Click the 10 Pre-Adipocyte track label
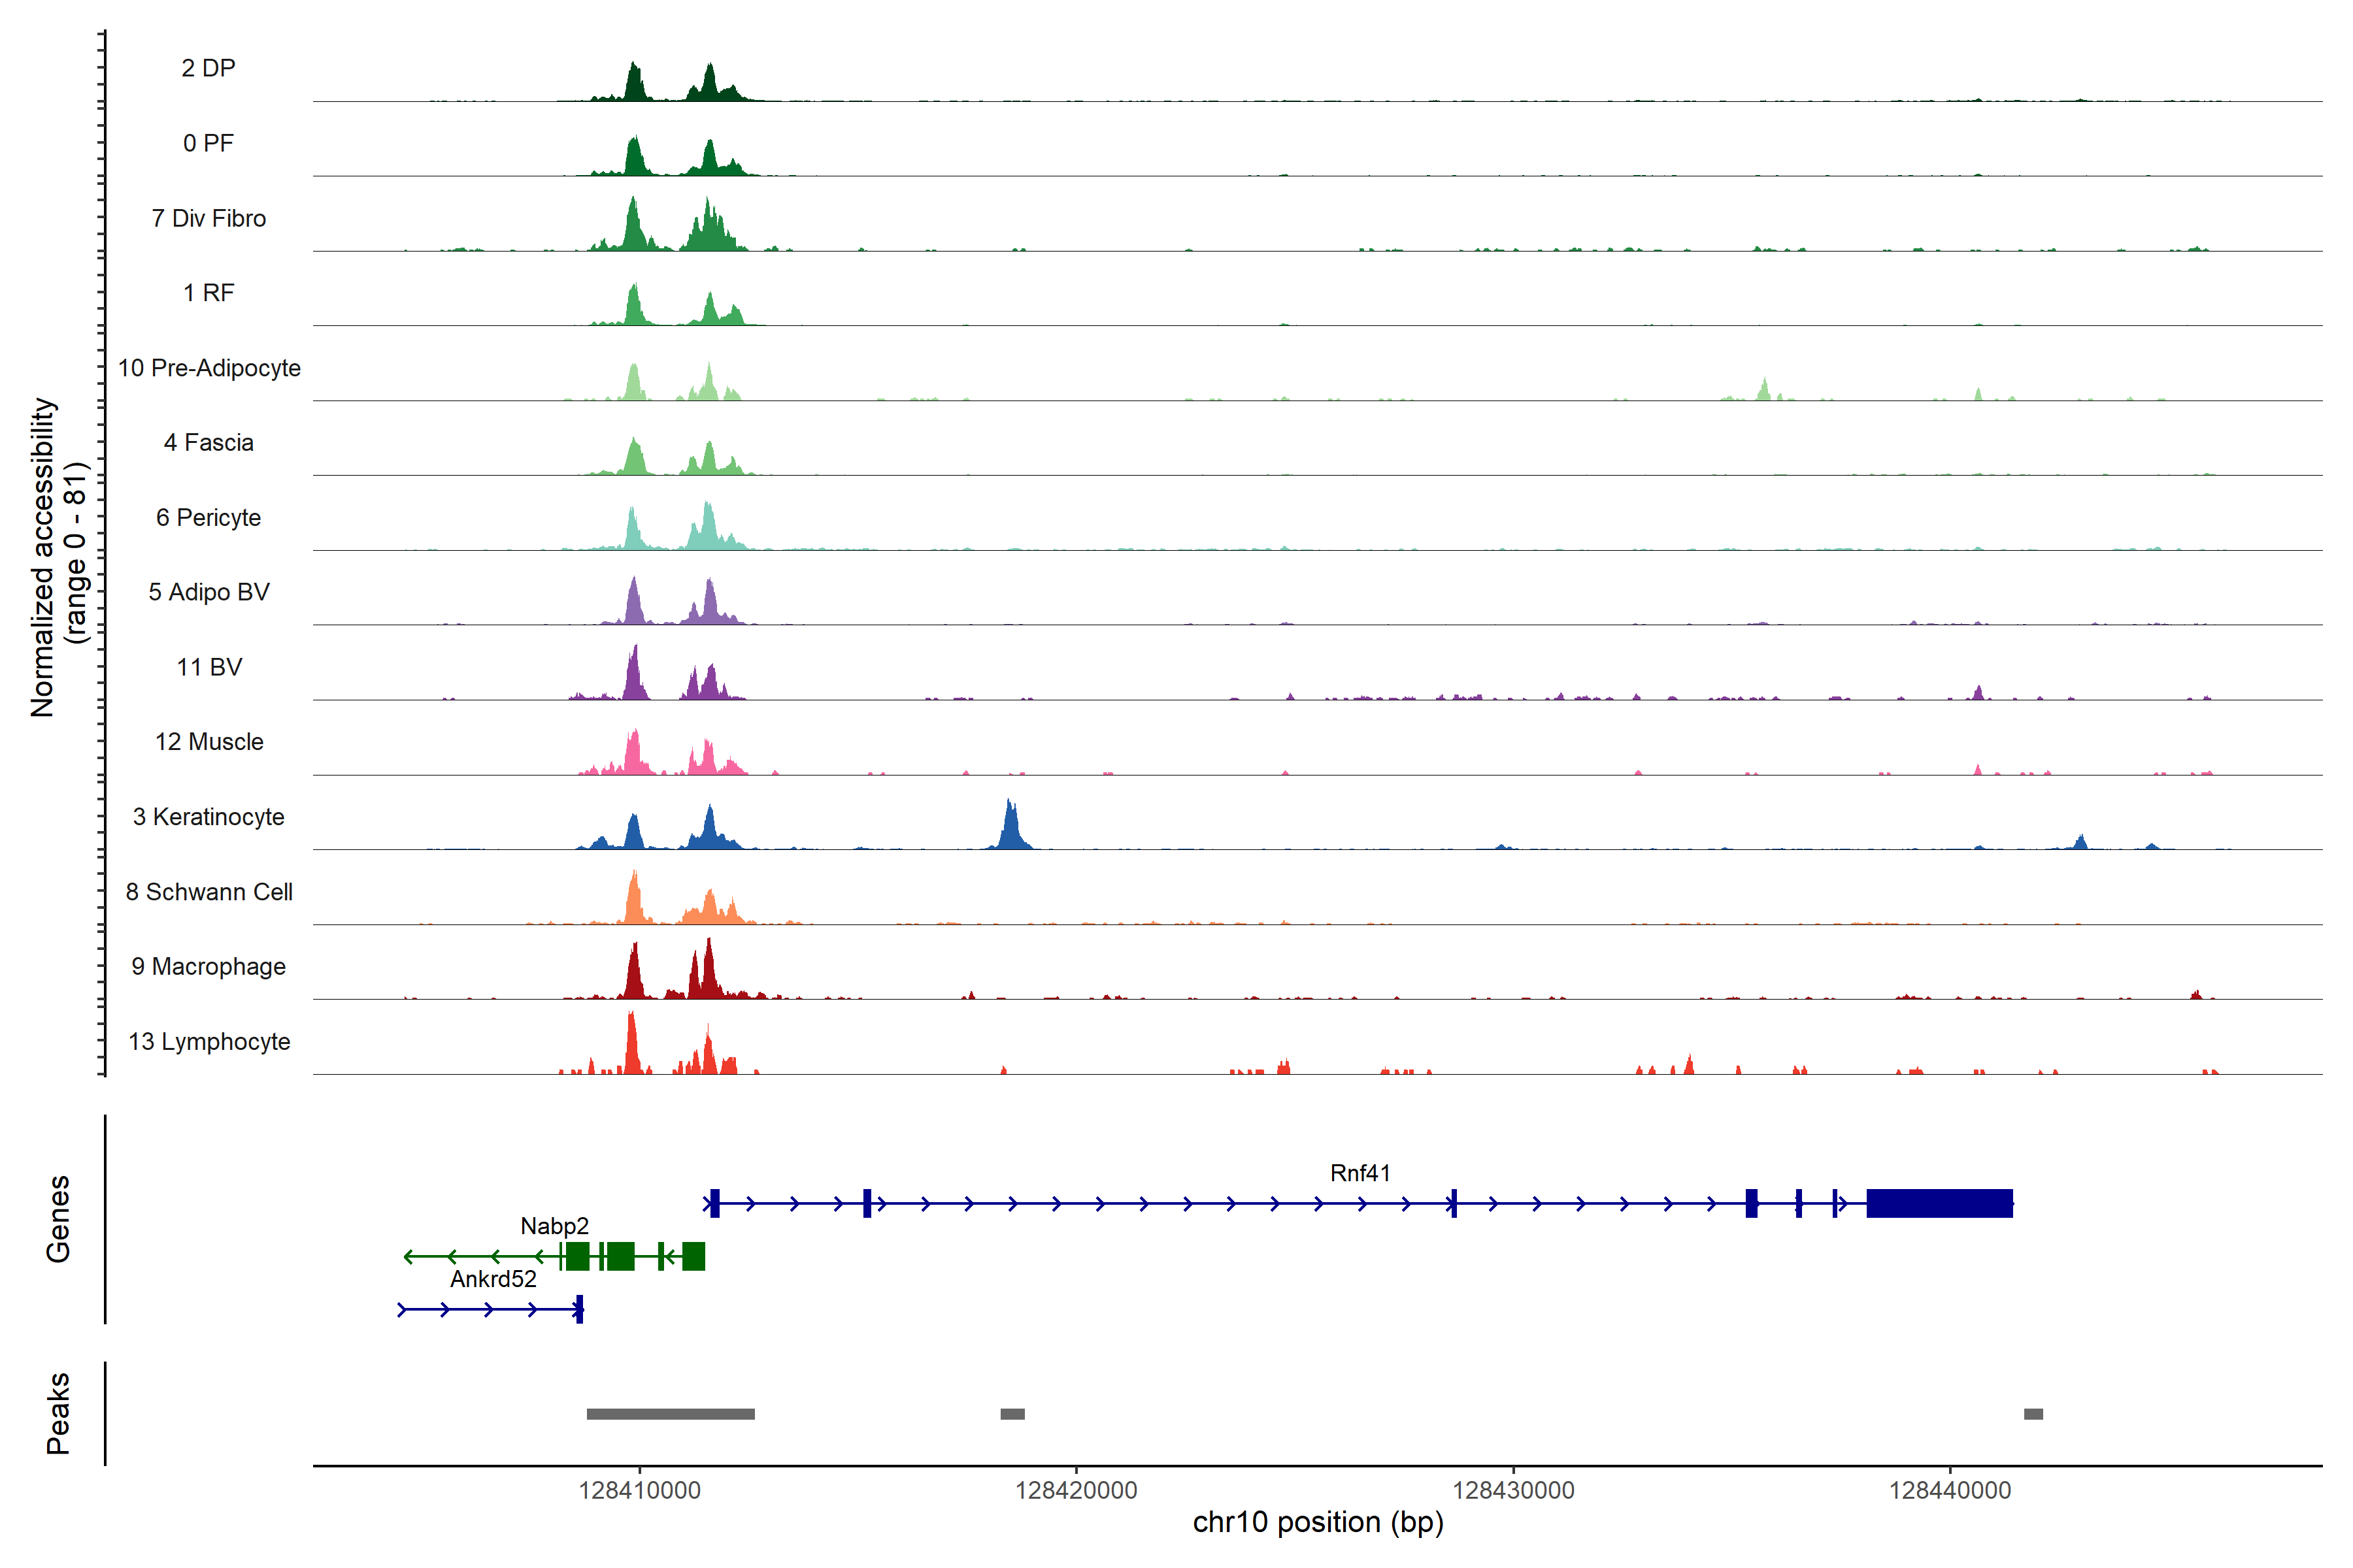The width and height of the screenshot is (2353, 1568). pos(209,368)
